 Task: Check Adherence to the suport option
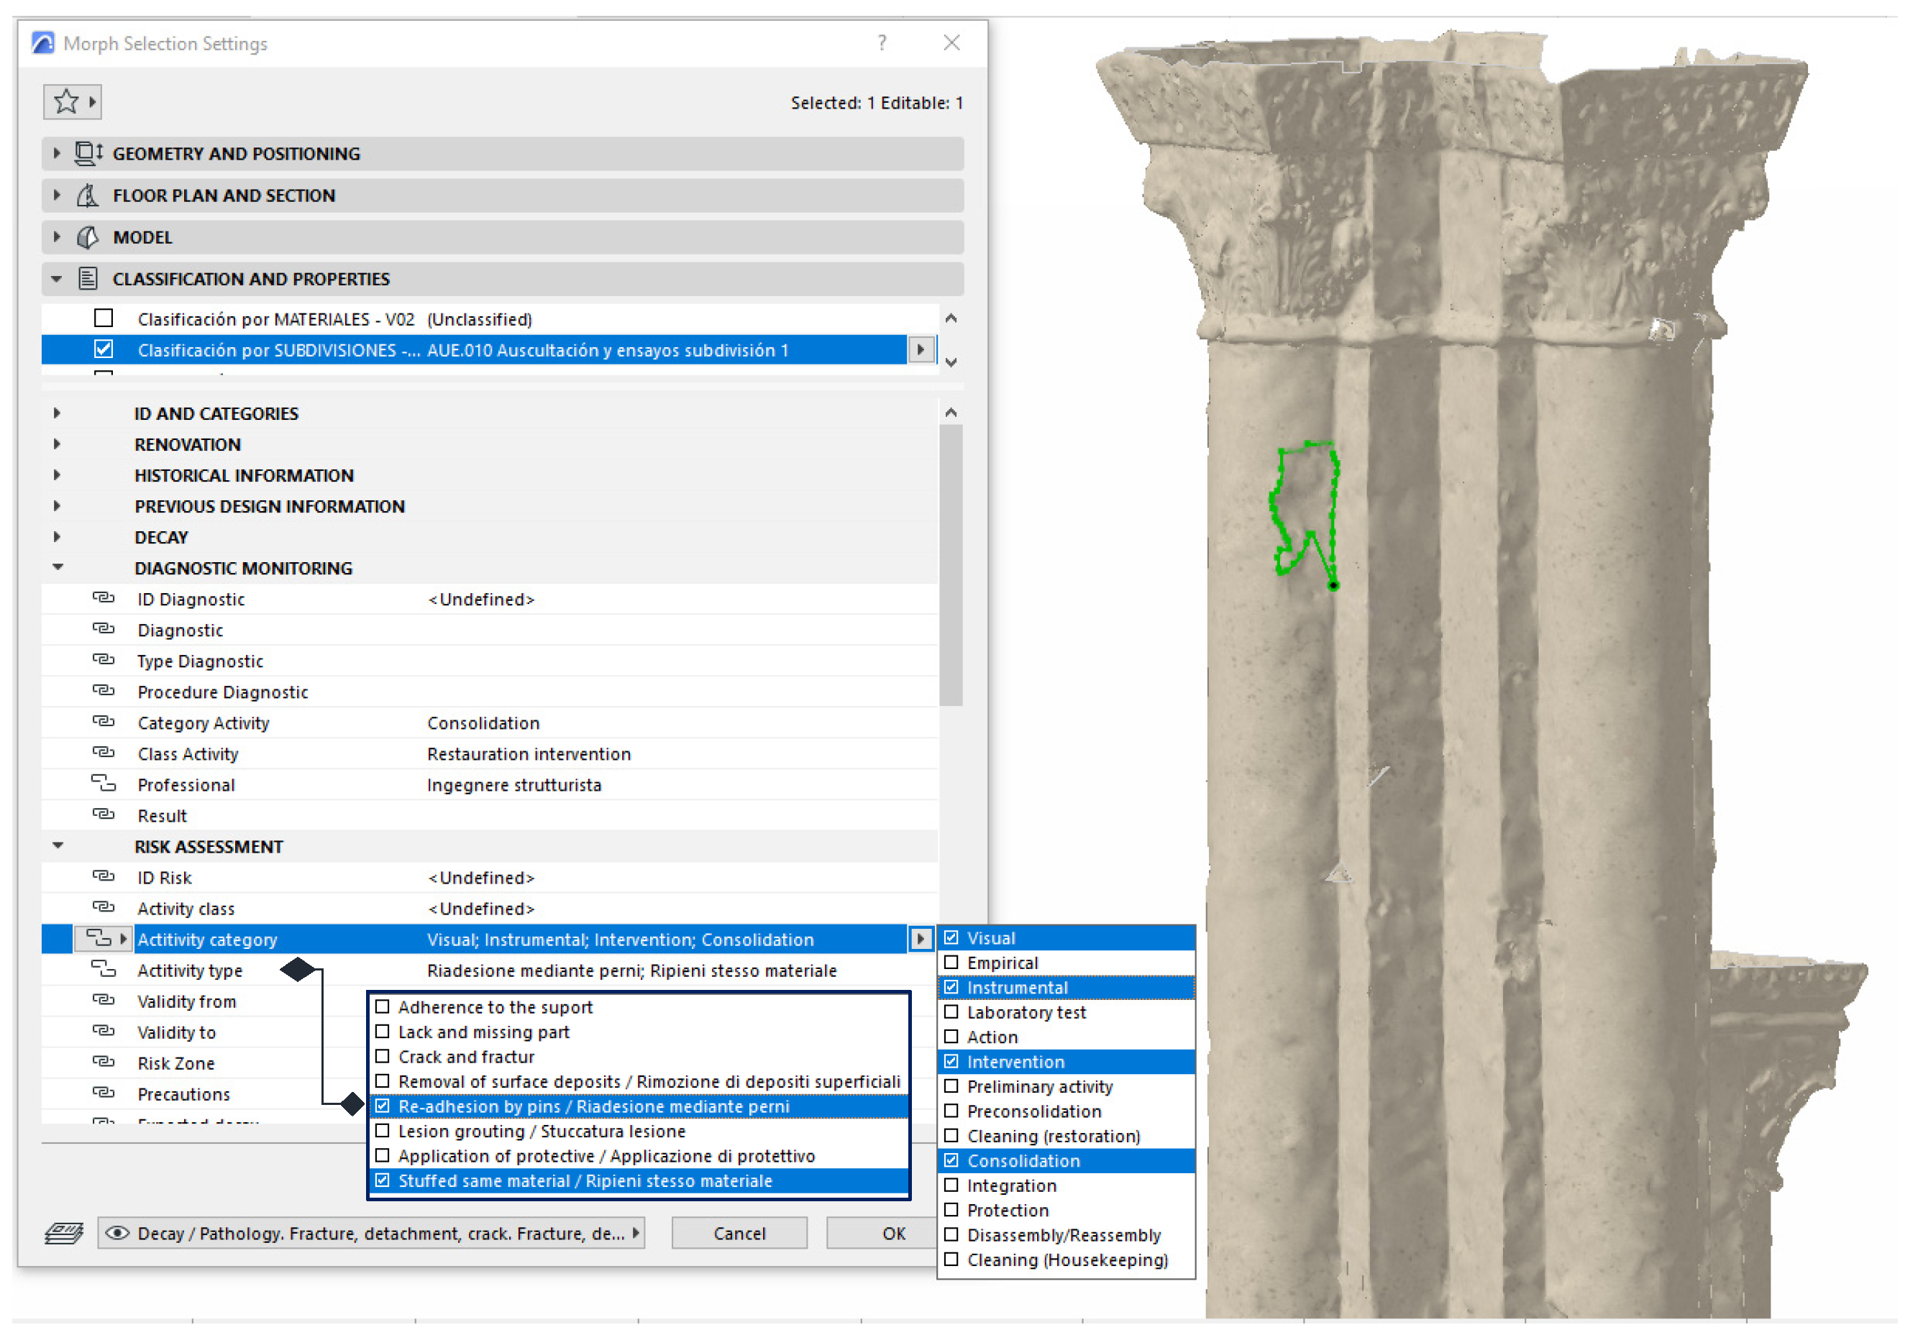383,1006
